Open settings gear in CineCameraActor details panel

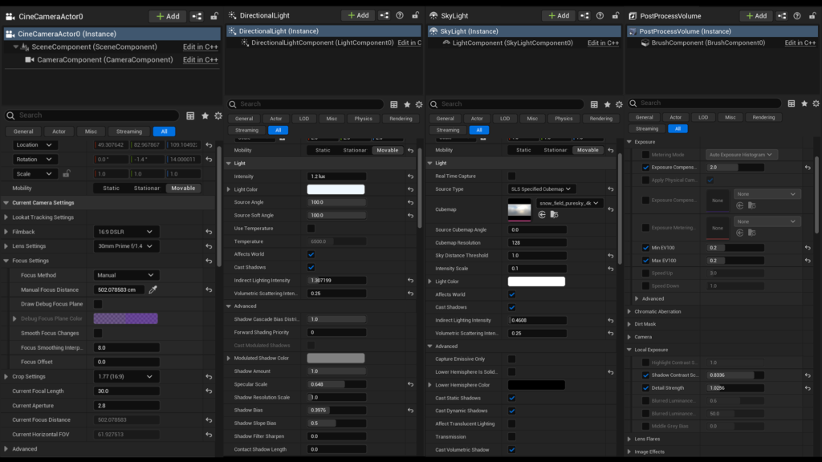tap(218, 115)
